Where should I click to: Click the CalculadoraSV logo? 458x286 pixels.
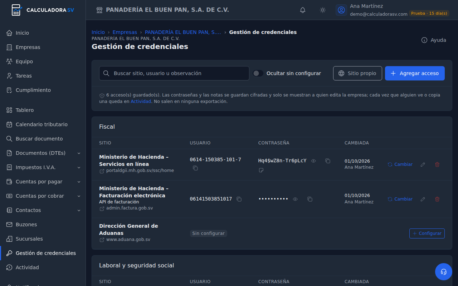43,10
